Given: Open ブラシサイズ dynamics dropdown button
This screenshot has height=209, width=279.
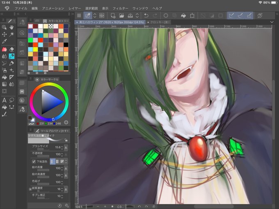Looking at the screenshot, I should (66, 147).
